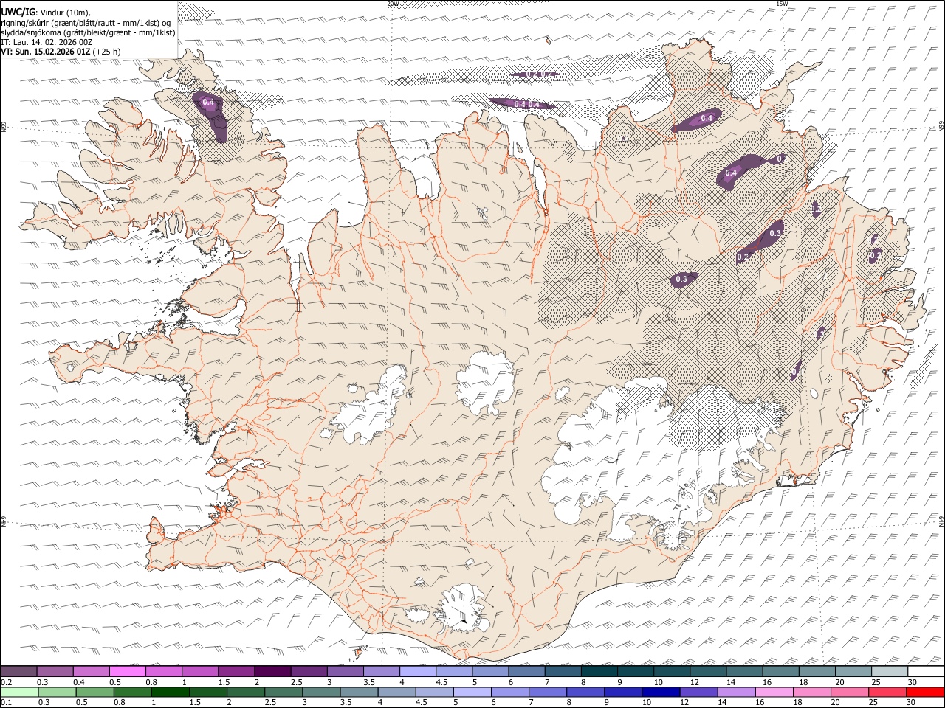Select the violet 14 rain swatch
This screenshot has width=945, height=708.
736,692
